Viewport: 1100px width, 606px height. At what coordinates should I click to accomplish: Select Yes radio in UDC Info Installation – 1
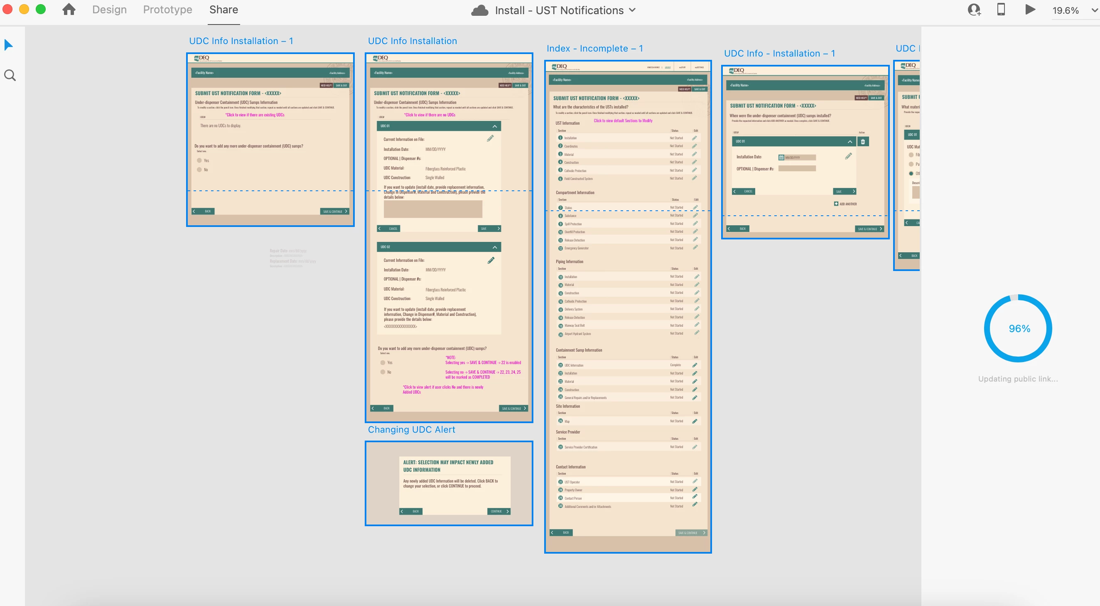199,161
